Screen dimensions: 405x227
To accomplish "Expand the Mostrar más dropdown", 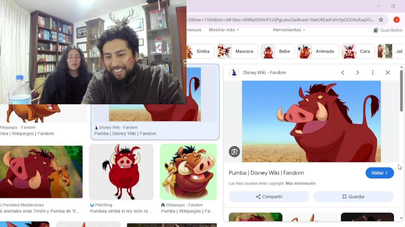I will [224, 30].
